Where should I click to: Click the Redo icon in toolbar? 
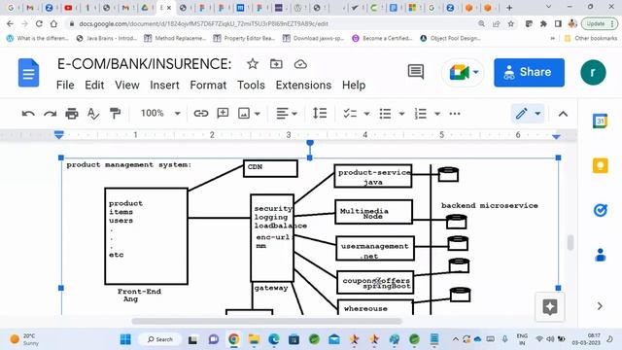point(50,114)
